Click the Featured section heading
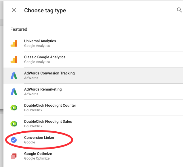This screenshot has width=183, height=167. tap(19, 29)
